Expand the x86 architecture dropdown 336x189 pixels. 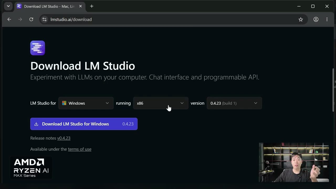[161, 103]
